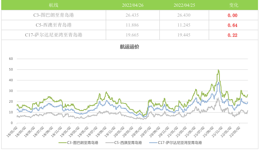This screenshot has height=153, width=260.
Task: Select the 2022/04/25 column header
Action: pos(184,5)
